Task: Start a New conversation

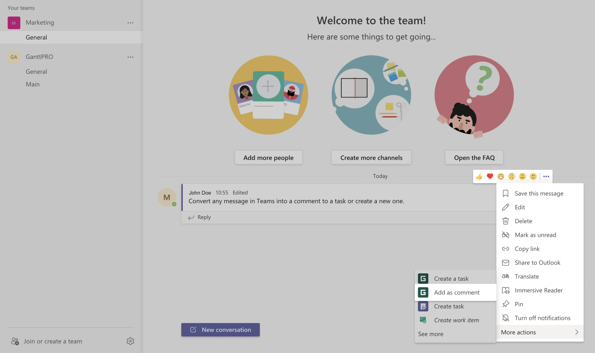Action: coord(220,330)
